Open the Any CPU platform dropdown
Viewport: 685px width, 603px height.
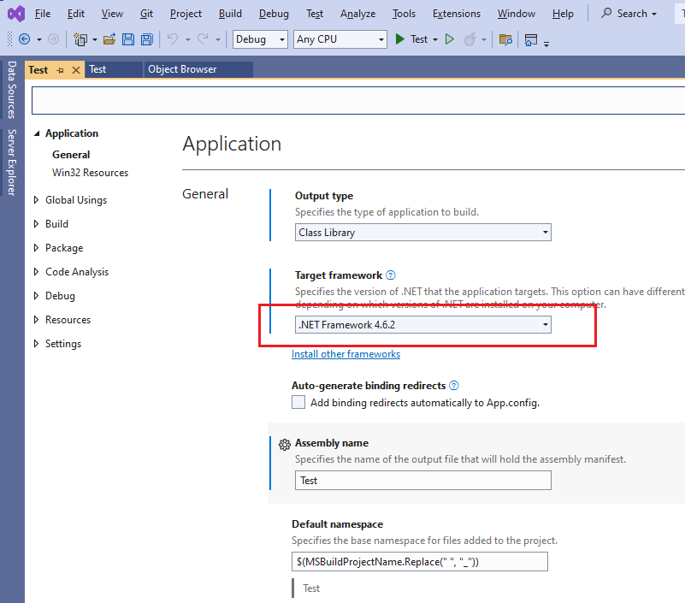340,39
